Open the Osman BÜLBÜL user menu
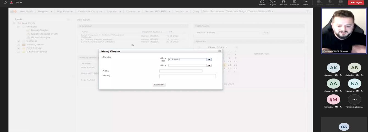The width and height of the screenshot is (368, 132). [x=158, y=11]
